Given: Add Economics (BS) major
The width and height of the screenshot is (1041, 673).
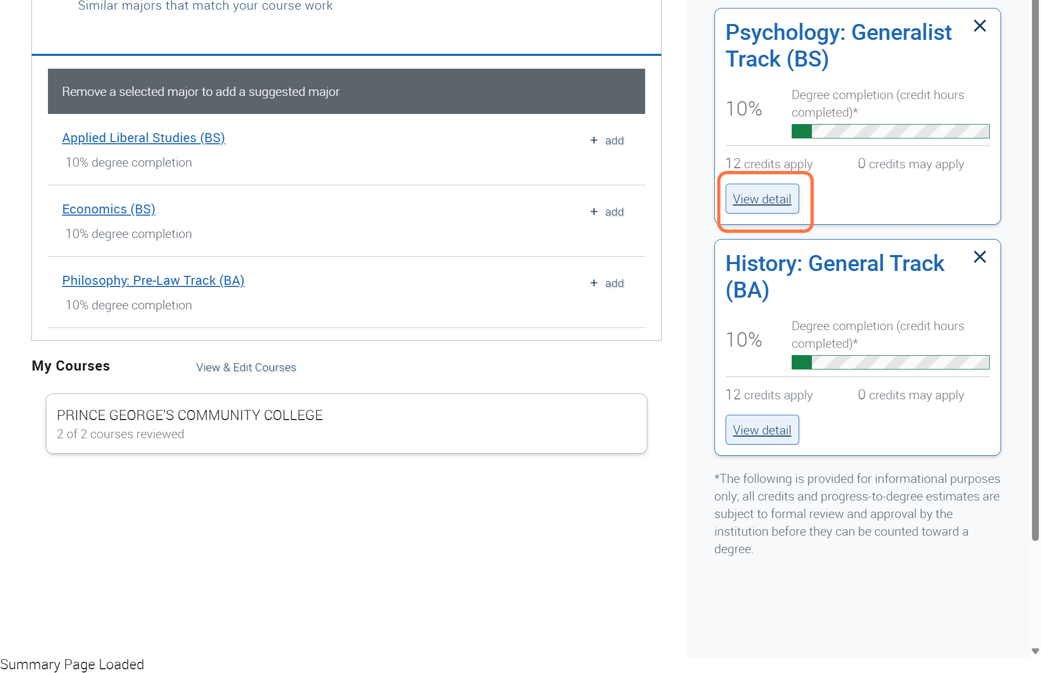Looking at the screenshot, I should click(607, 212).
